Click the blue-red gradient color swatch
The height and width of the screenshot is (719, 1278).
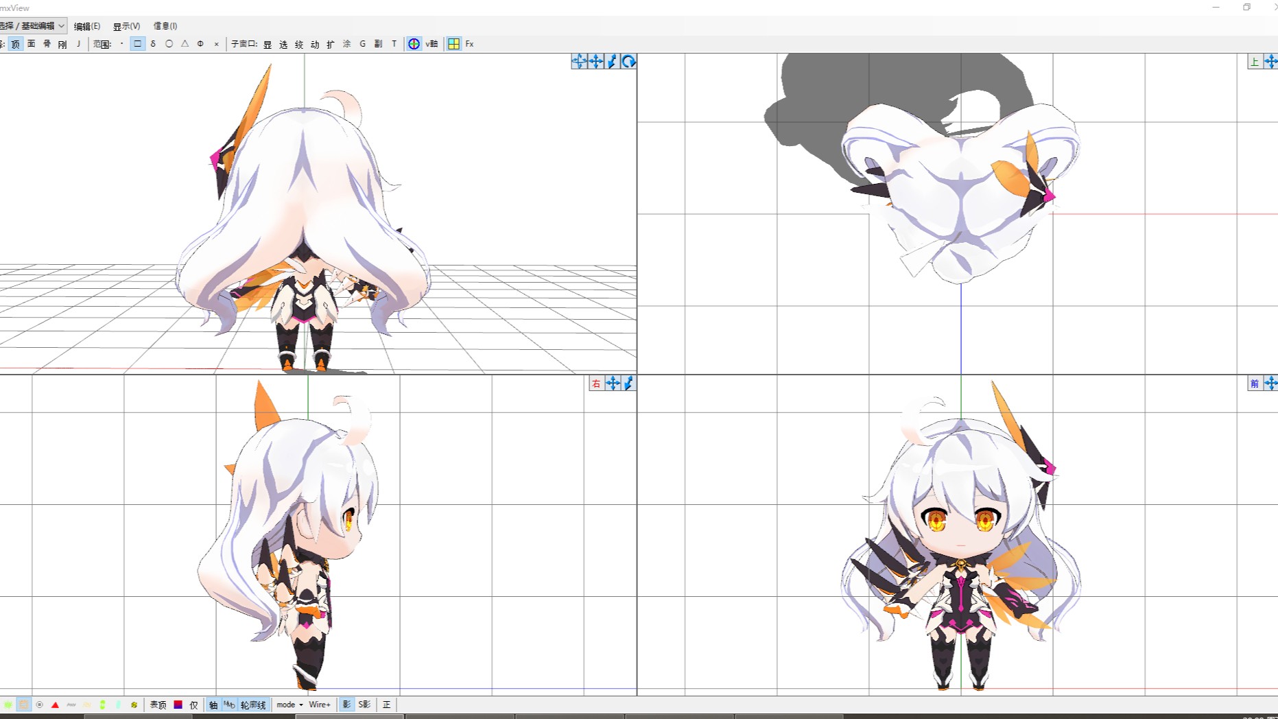[178, 705]
